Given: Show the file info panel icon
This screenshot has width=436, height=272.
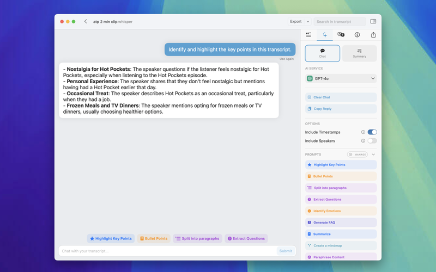Looking at the screenshot, I should (357, 35).
